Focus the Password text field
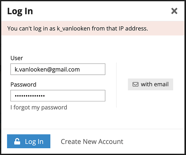 pyautogui.click(x=58, y=95)
